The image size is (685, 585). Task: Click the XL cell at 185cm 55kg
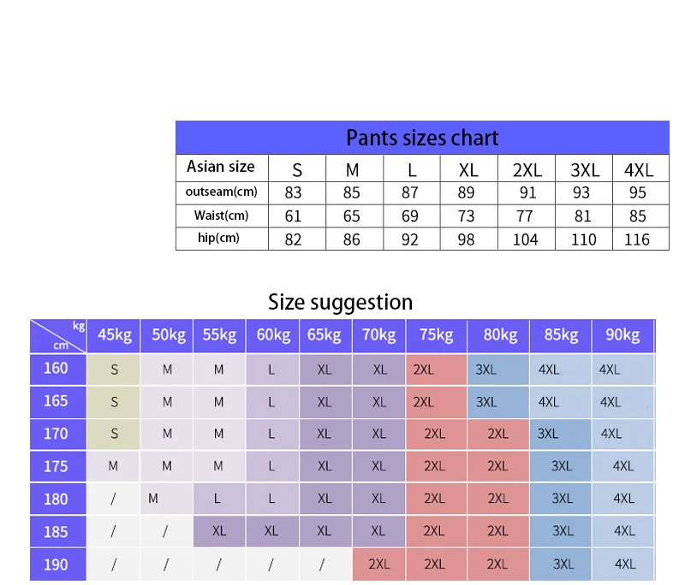219,531
